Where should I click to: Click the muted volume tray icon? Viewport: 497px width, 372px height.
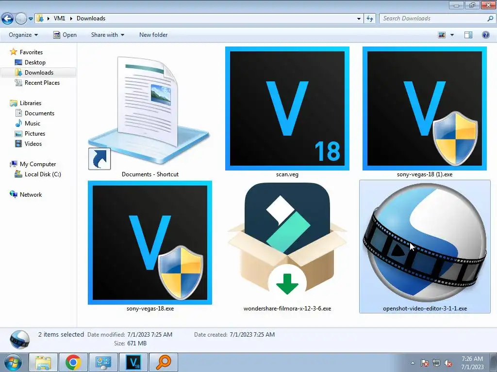(448, 363)
